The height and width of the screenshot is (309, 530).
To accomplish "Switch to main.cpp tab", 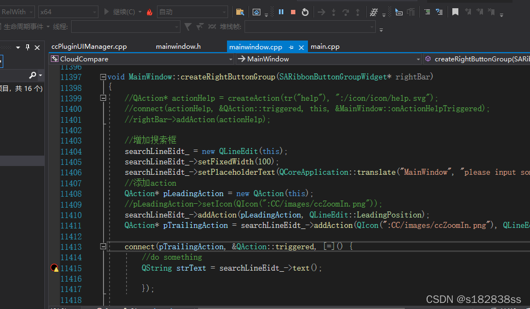I will [325, 47].
